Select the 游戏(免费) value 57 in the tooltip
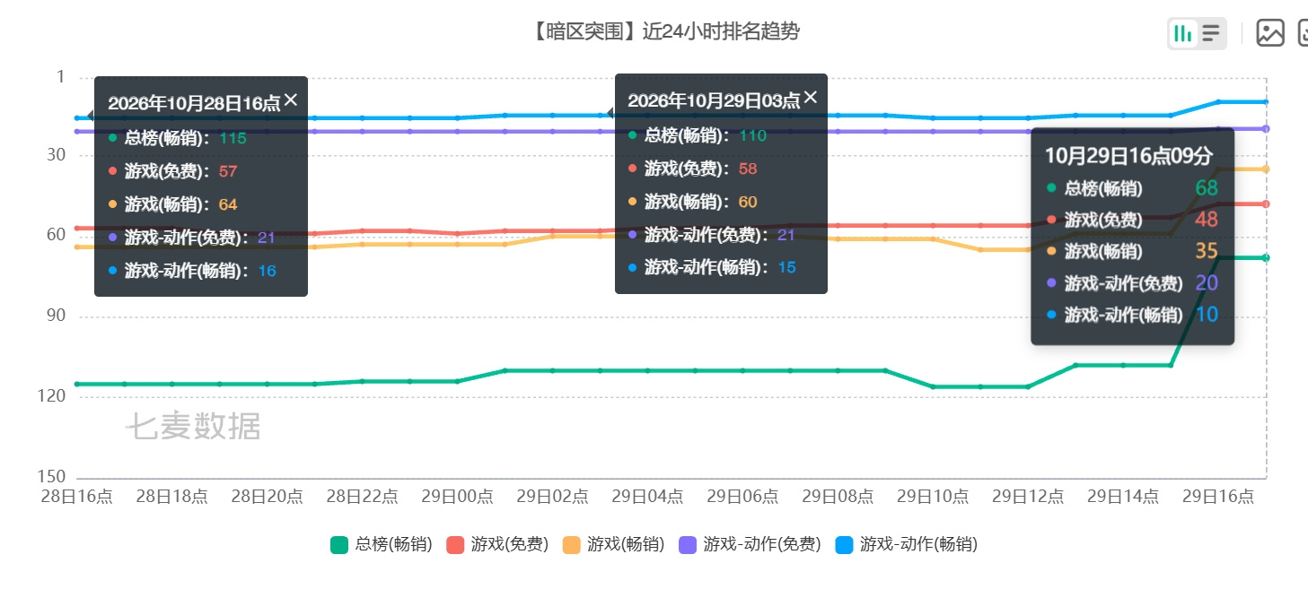 228,171
